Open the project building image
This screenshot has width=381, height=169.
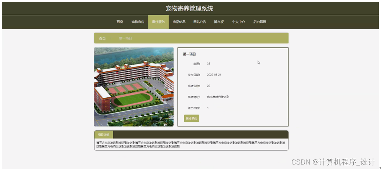point(134,87)
